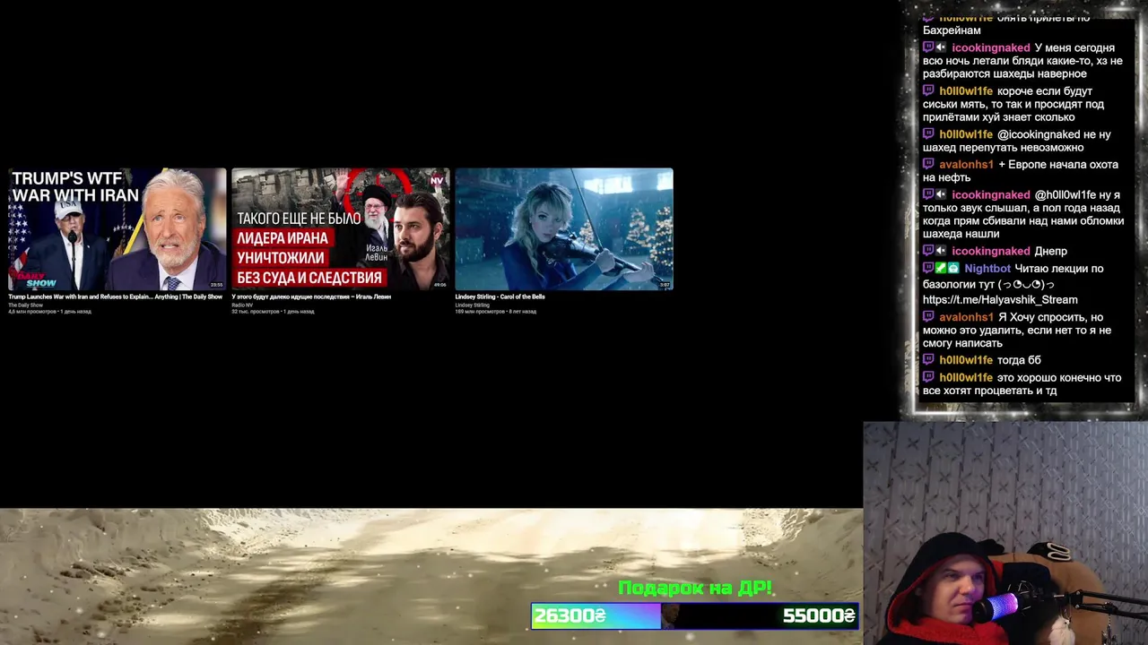Screen dimensions: 1148x645
Task: Click speaker badge beside icookingnaked '@h0ll0wl1fe ну я' message
Action: tap(941, 194)
